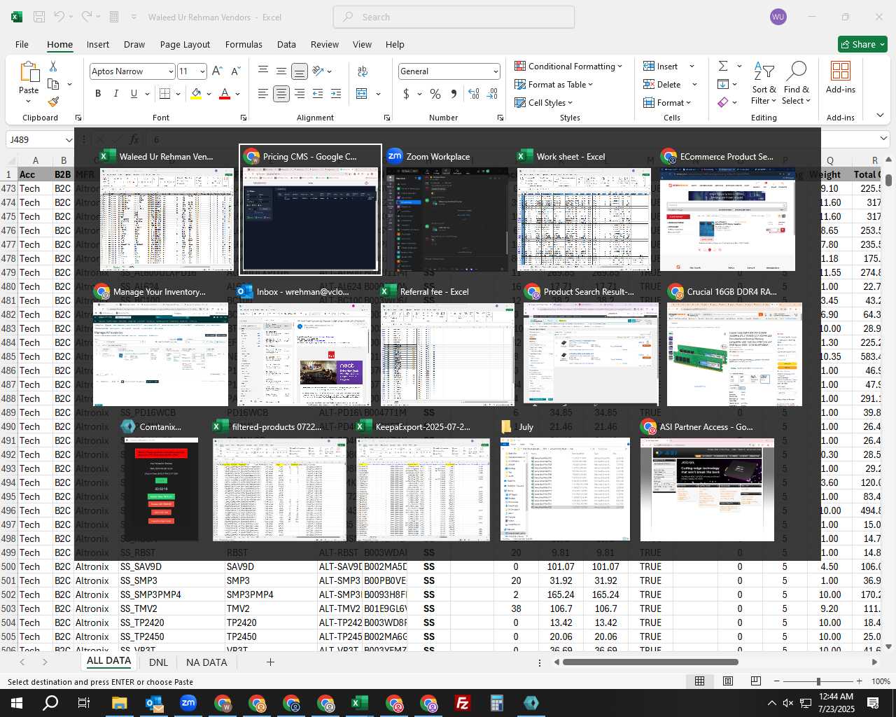Click the zoom in plus button
The height and width of the screenshot is (717, 896).
tap(860, 681)
